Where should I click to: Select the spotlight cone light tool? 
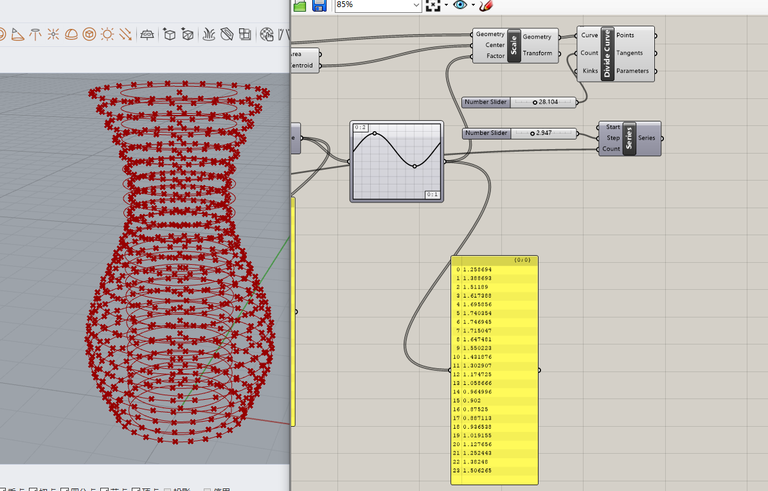pos(18,34)
